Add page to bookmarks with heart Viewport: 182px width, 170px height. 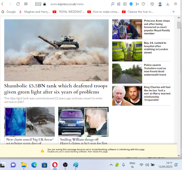143,4
